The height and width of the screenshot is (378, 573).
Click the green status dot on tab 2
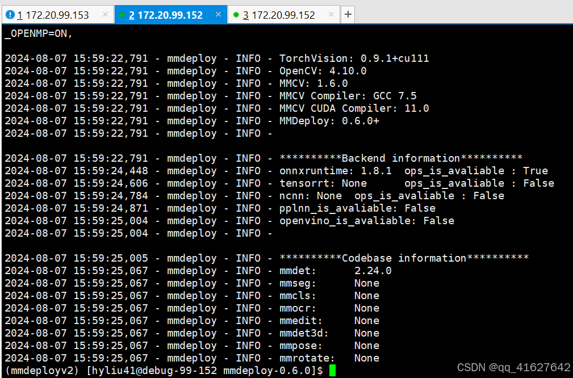(x=122, y=15)
